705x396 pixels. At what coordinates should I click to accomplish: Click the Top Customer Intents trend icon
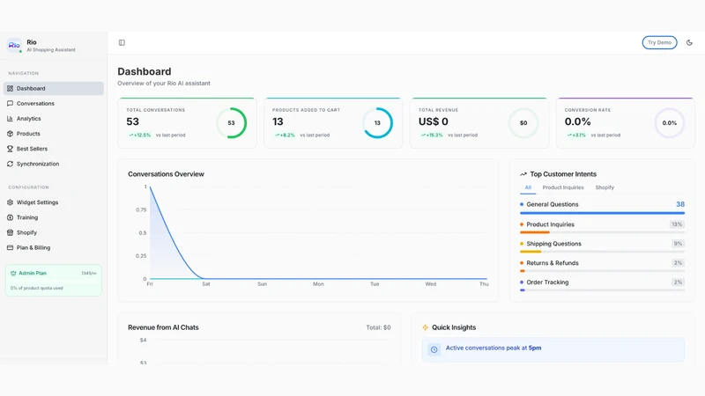[523, 174]
